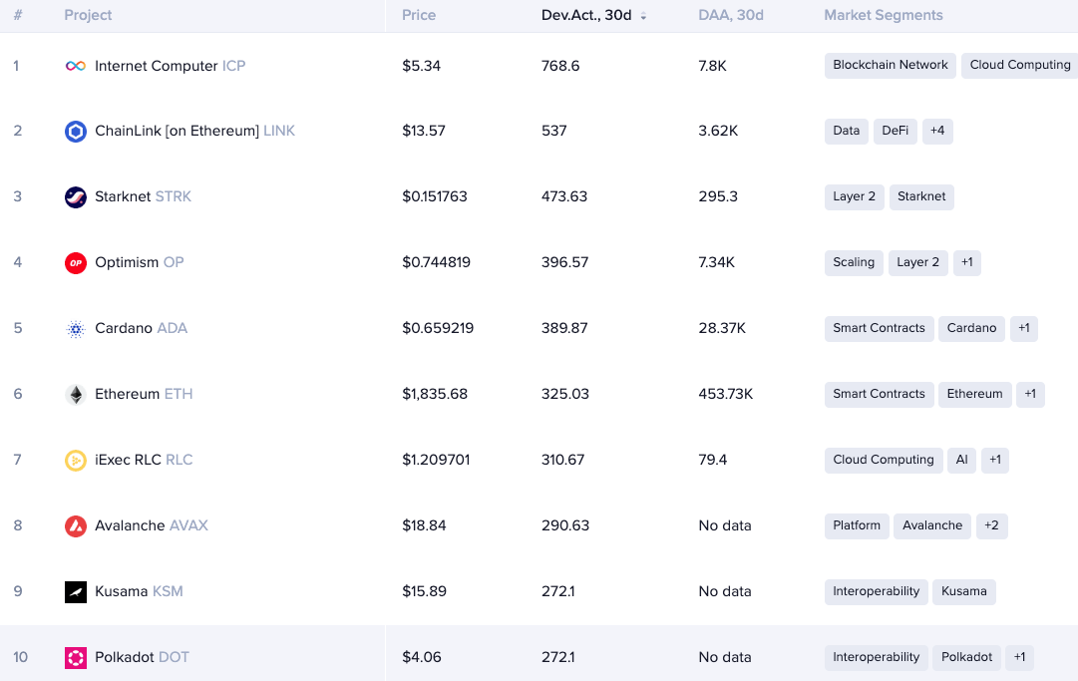Expand +1 segments in Polkadot row
This screenshot has height=681, width=1078.
coord(1019,657)
